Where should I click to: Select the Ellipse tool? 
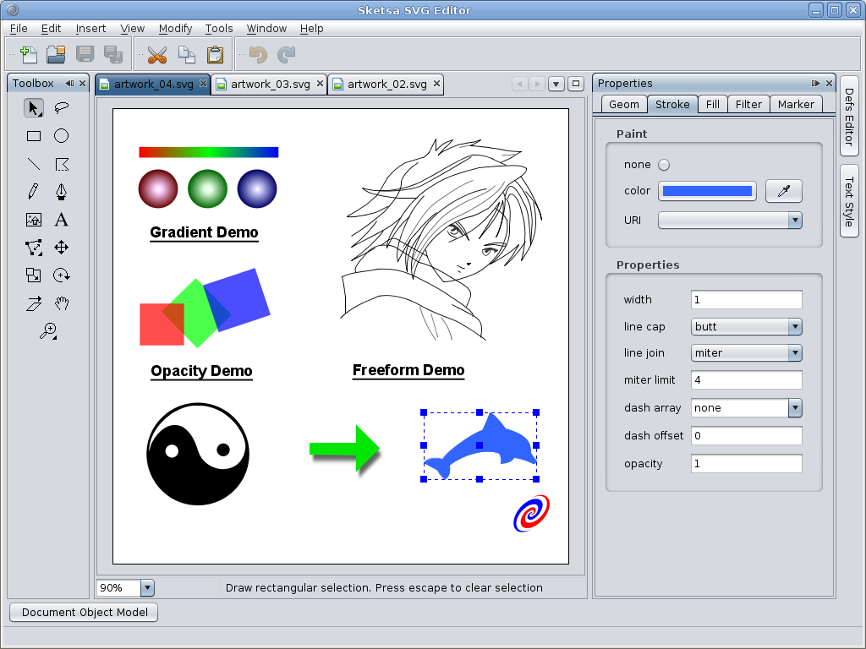click(62, 136)
